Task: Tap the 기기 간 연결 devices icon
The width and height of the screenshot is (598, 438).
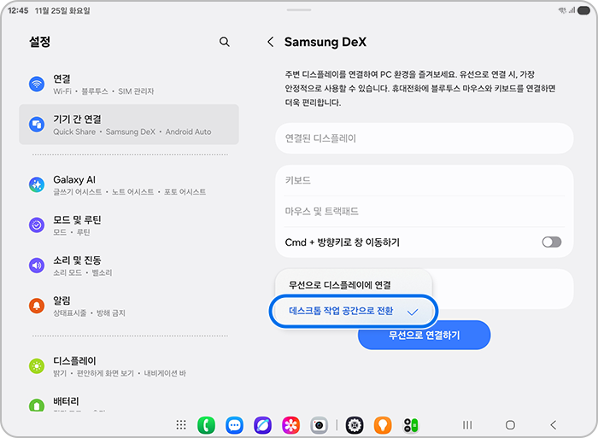Action: [x=37, y=125]
